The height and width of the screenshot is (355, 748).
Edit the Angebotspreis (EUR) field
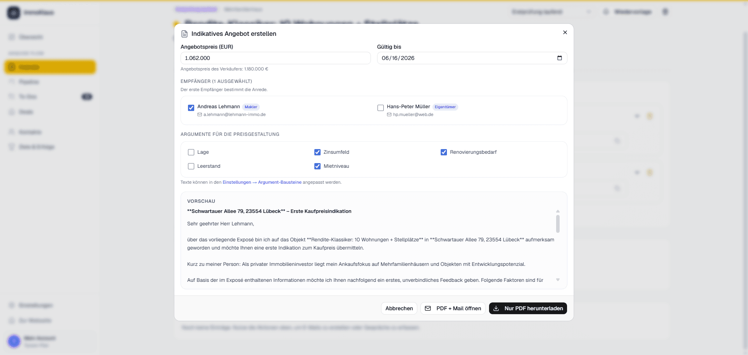point(275,58)
